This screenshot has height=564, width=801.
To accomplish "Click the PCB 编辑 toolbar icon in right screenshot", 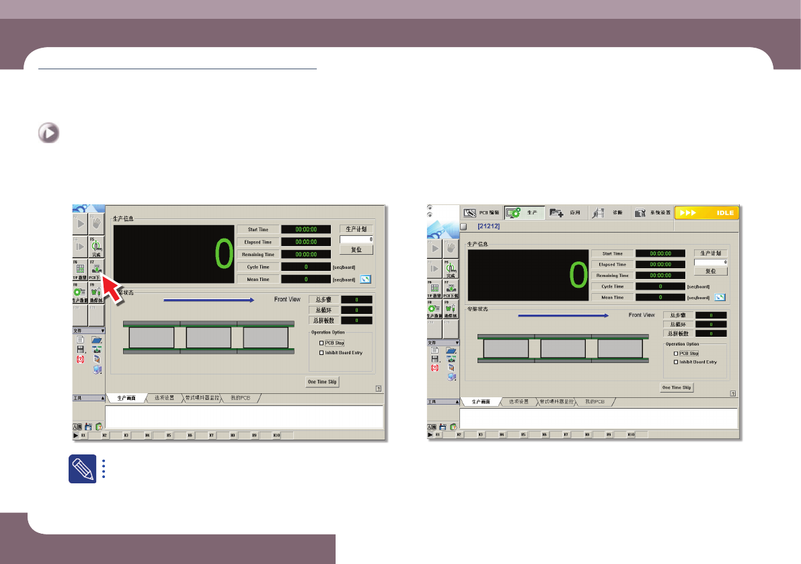I will coord(470,213).
